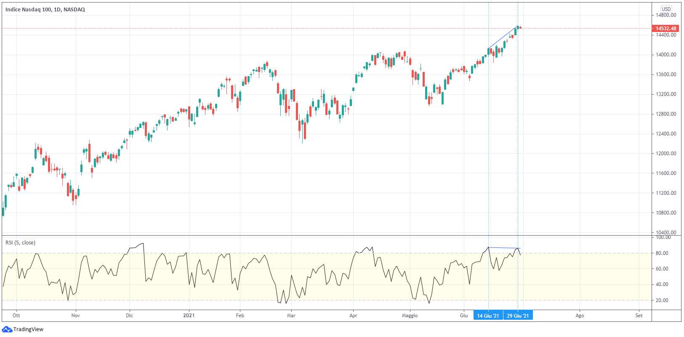Click the last red candle at chart's end
The width and height of the screenshot is (684, 337).
click(x=521, y=28)
